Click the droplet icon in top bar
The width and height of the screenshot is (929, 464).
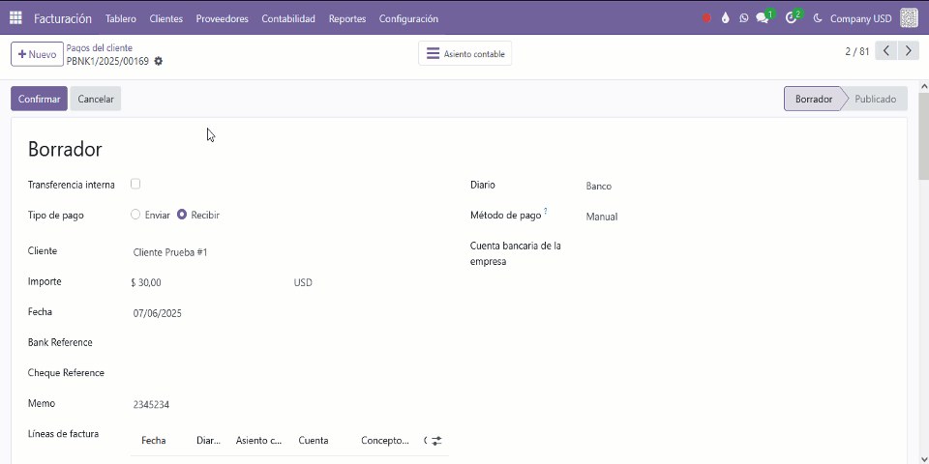725,18
